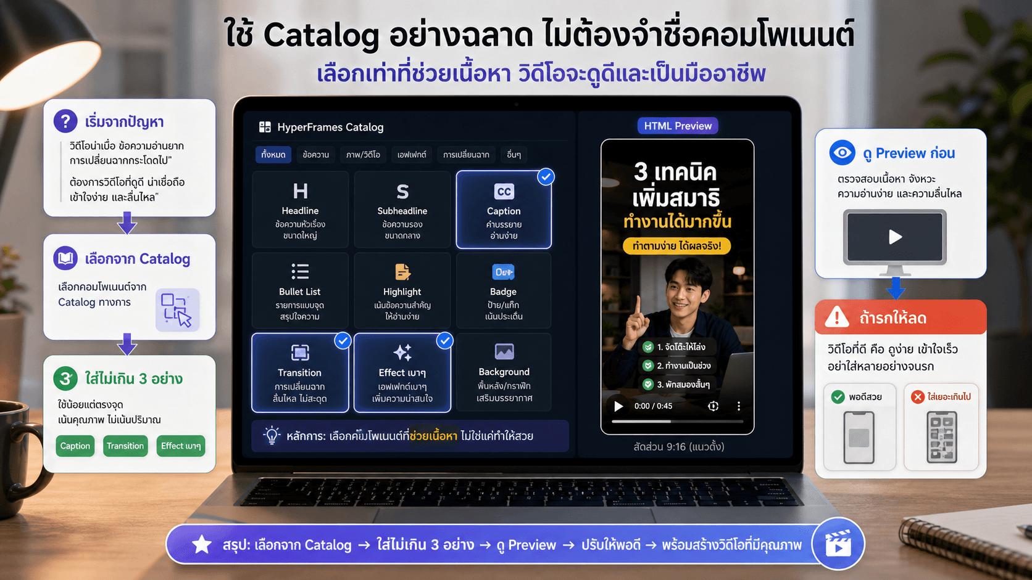Pick the Highlight component icon
This screenshot has width=1032, height=580.
402,272
